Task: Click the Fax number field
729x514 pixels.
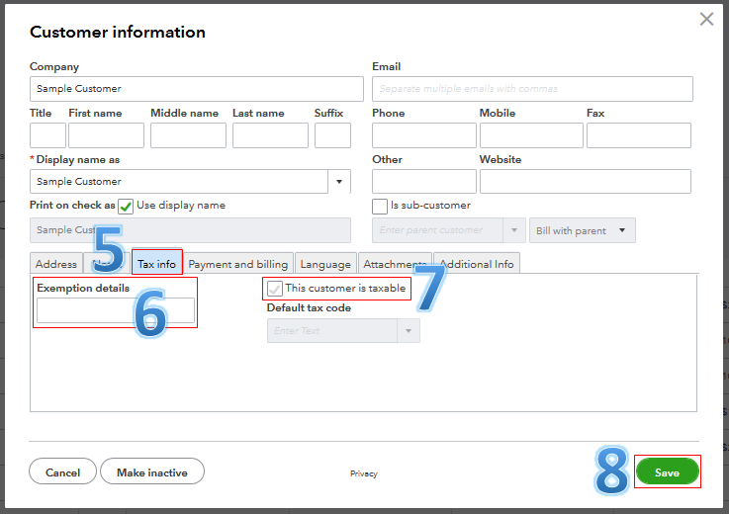Action: coord(639,135)
